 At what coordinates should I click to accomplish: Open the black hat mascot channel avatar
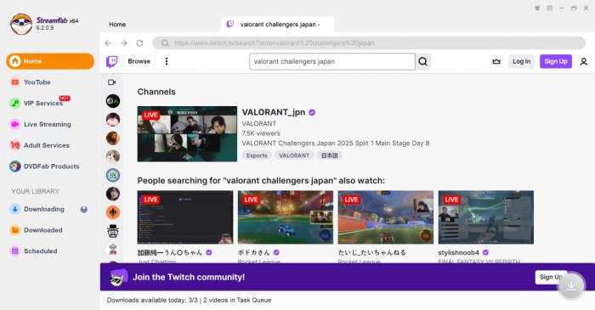point(113,231)
